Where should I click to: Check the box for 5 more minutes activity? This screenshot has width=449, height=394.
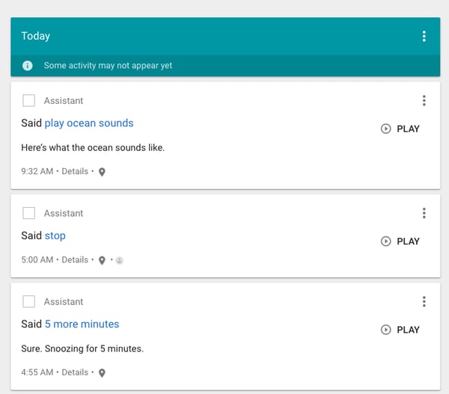pyautogui.click(x=29, y=302)
